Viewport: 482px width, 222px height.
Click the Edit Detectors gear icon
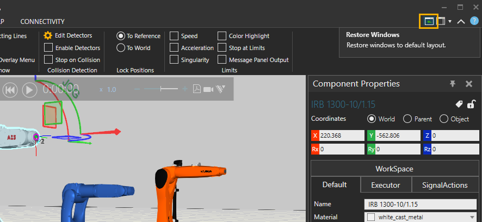point(48,36)
